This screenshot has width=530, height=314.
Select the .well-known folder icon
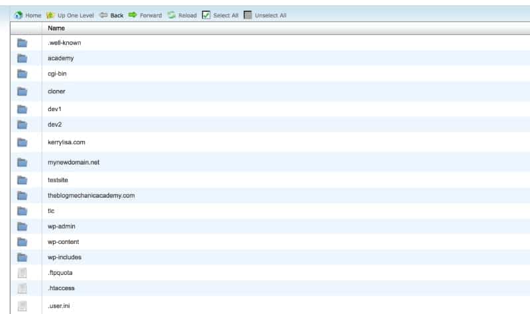[x=22, y=43]
